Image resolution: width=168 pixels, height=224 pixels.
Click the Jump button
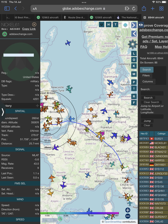click(147, 121)
